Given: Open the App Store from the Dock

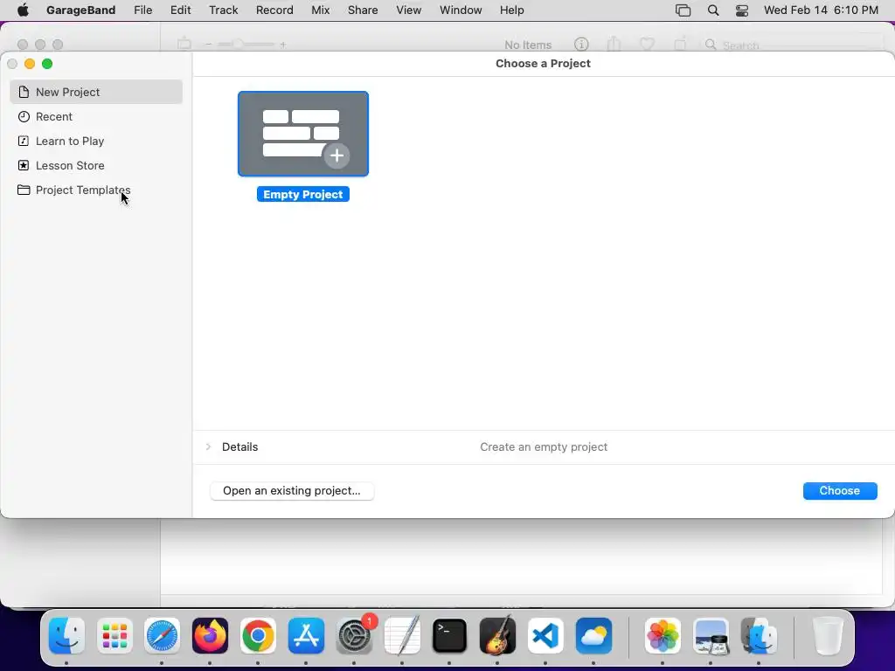Looking at the screenshot, I should point(306,635).
